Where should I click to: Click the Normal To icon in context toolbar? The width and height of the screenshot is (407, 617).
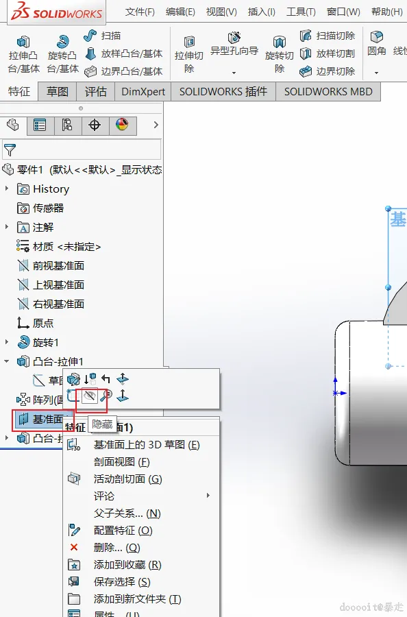tap(123, 396)
